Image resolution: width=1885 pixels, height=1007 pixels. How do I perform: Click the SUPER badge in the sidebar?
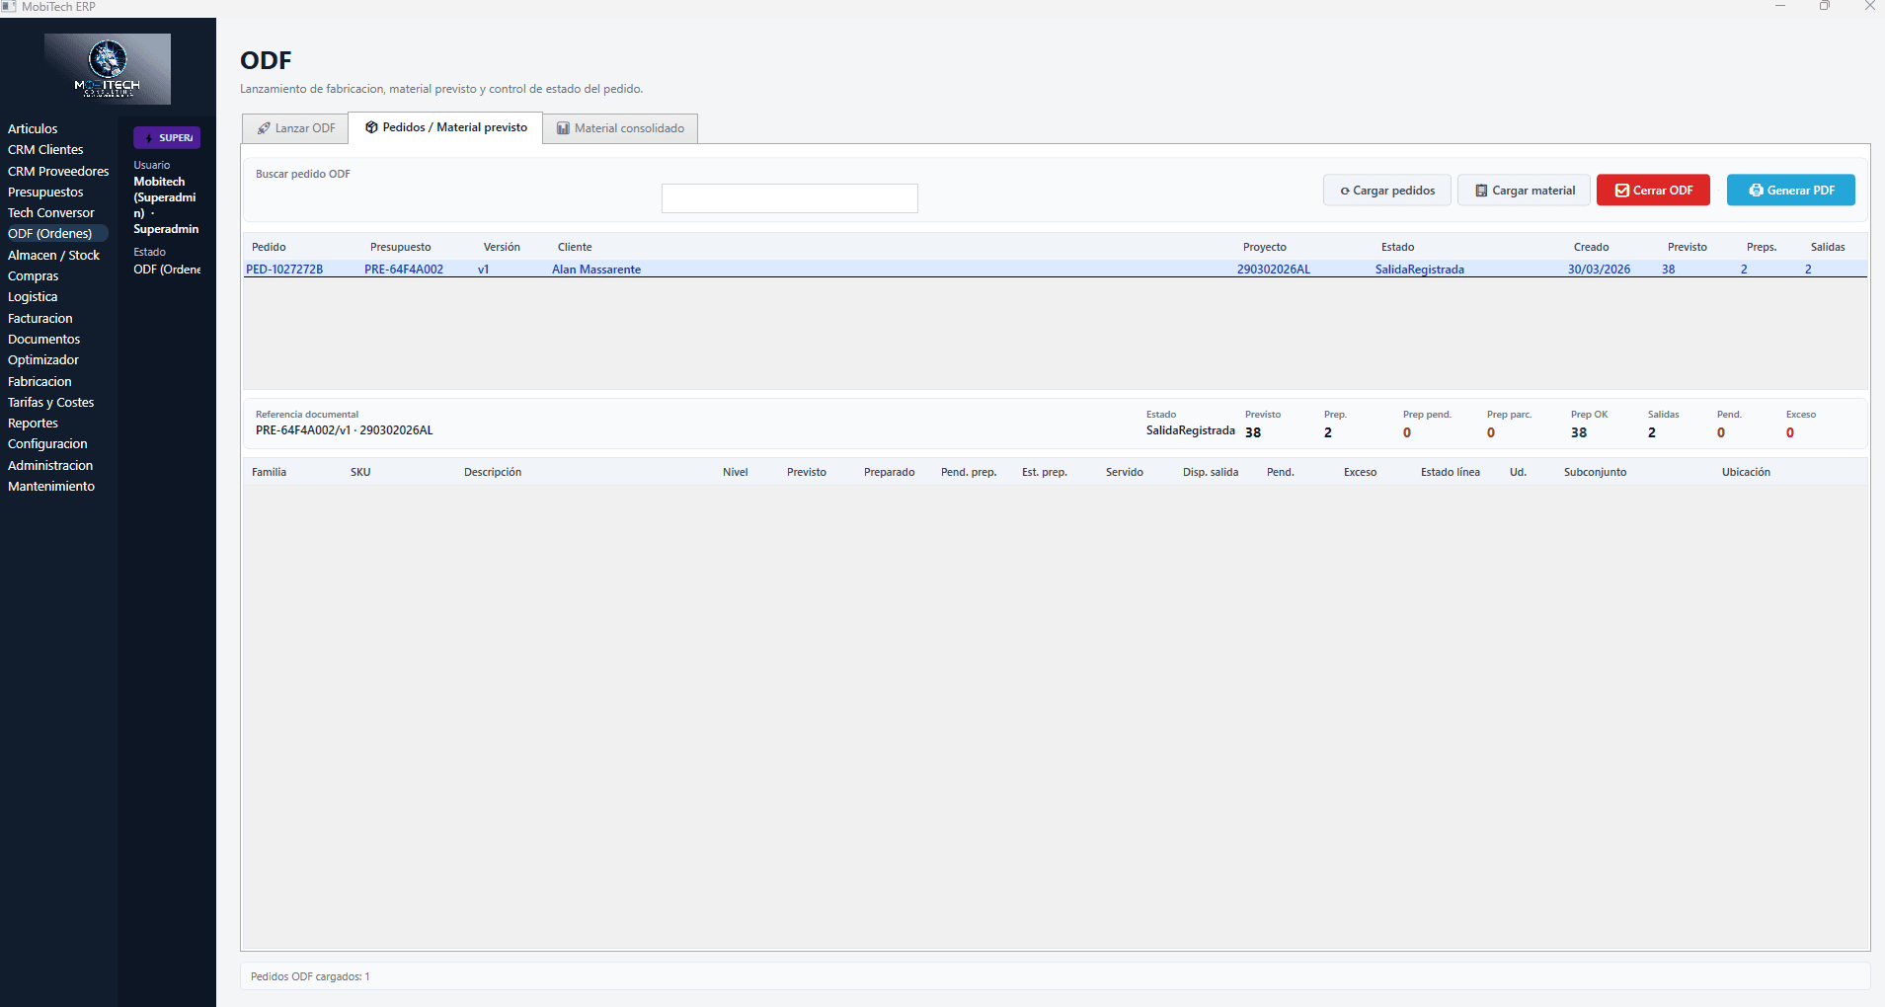(x=167, y=138)
